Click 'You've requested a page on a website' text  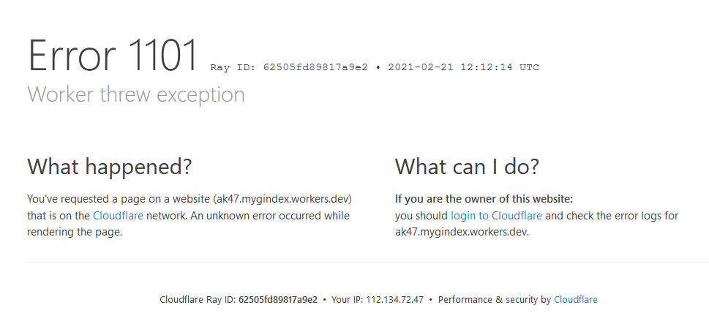point(119,199)
